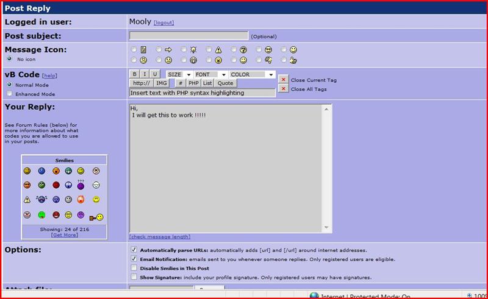Enable Disable Smilies in This Post

[134, 267]
